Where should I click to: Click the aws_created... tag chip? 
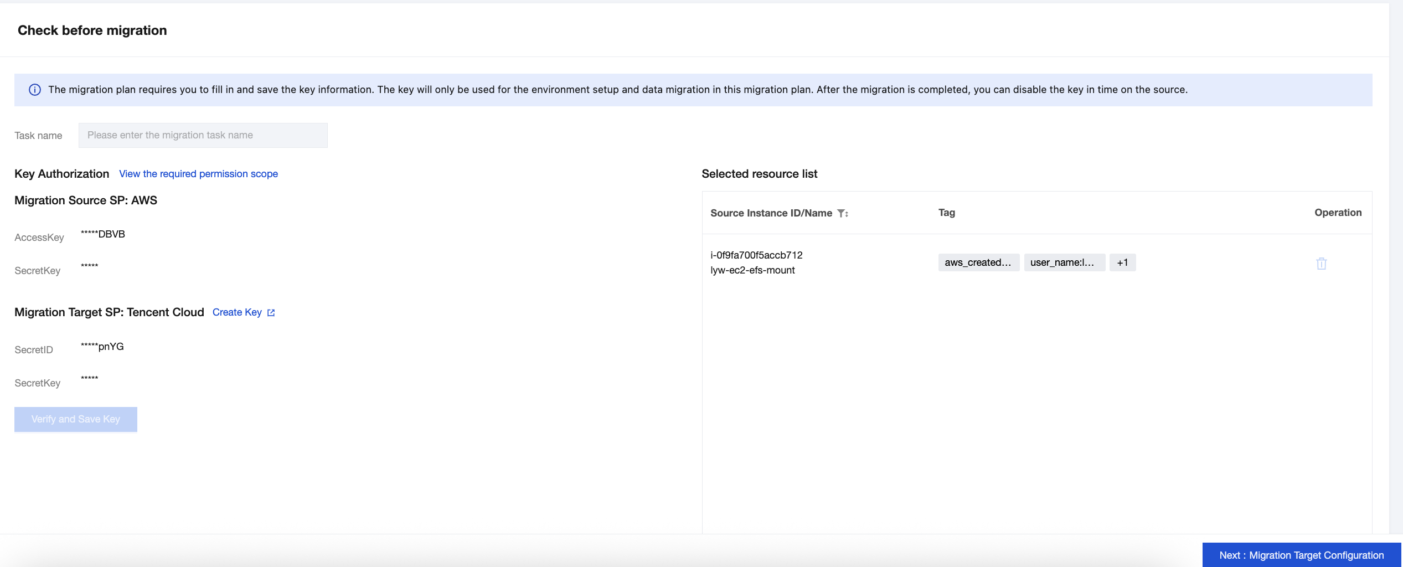point(978,262)
